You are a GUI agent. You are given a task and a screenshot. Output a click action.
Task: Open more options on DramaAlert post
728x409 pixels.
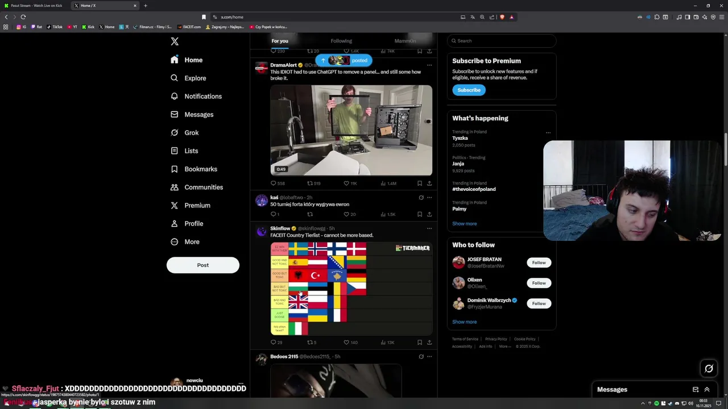coord(429,65)
